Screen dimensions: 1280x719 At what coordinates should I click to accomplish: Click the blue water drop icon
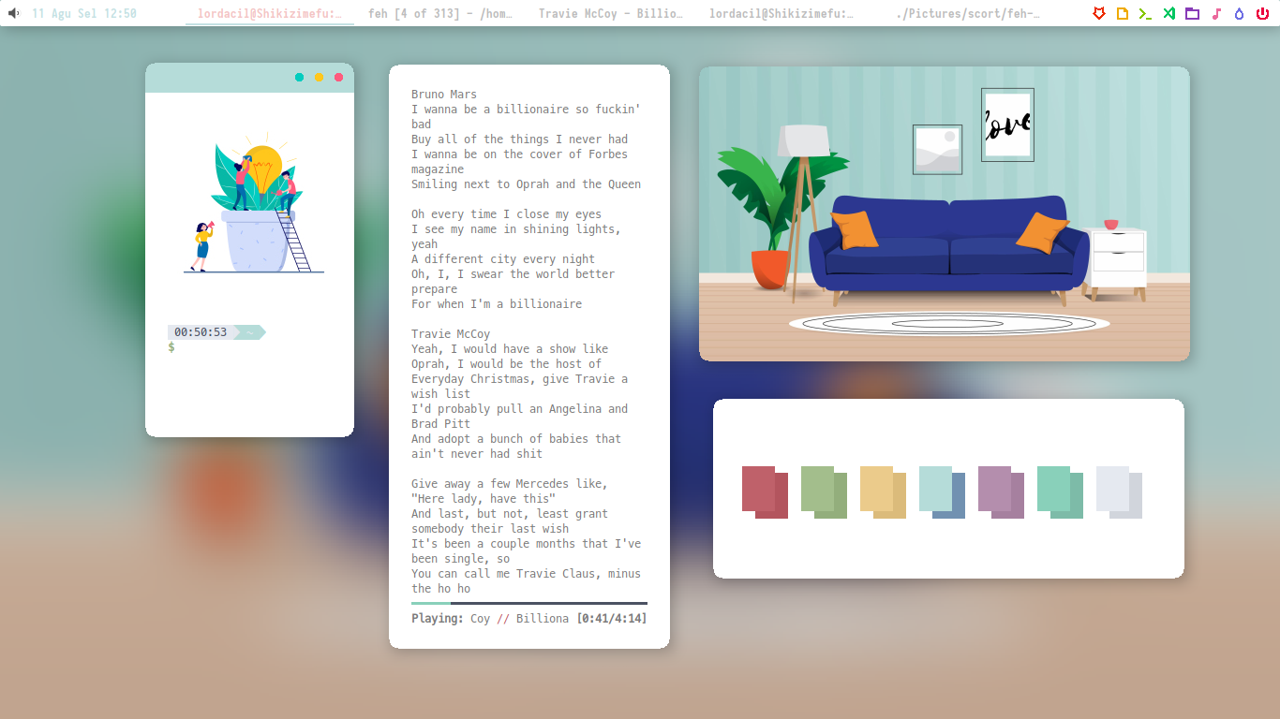click(x=1239, y=13)
